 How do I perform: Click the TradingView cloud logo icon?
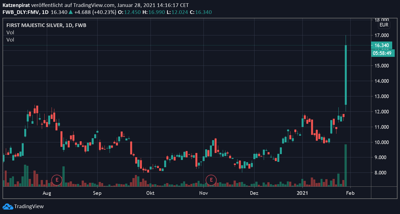click(8, 206)
